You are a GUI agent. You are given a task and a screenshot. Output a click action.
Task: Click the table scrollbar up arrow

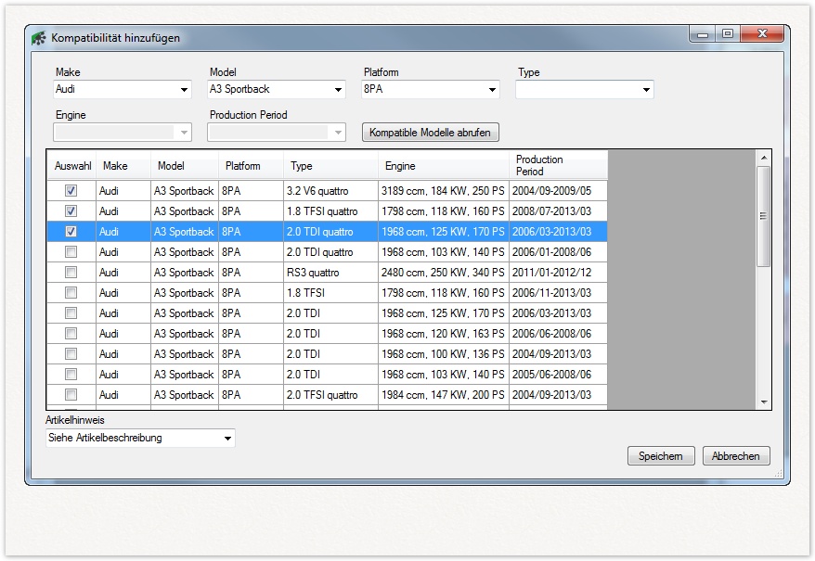click(x=764, y=158)
